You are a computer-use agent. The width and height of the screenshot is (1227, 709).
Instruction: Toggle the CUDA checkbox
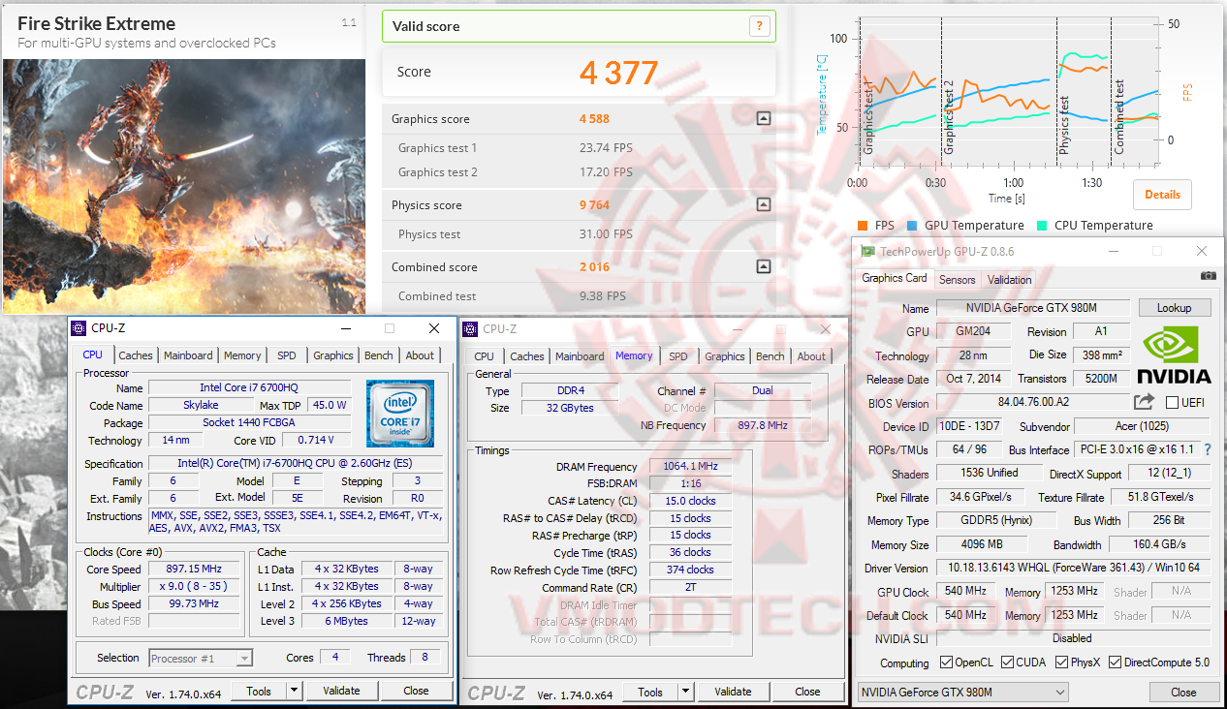[1008, 663]
